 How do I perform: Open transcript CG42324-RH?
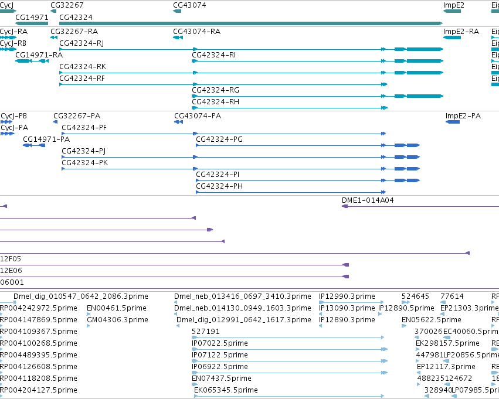click(215, 102)
